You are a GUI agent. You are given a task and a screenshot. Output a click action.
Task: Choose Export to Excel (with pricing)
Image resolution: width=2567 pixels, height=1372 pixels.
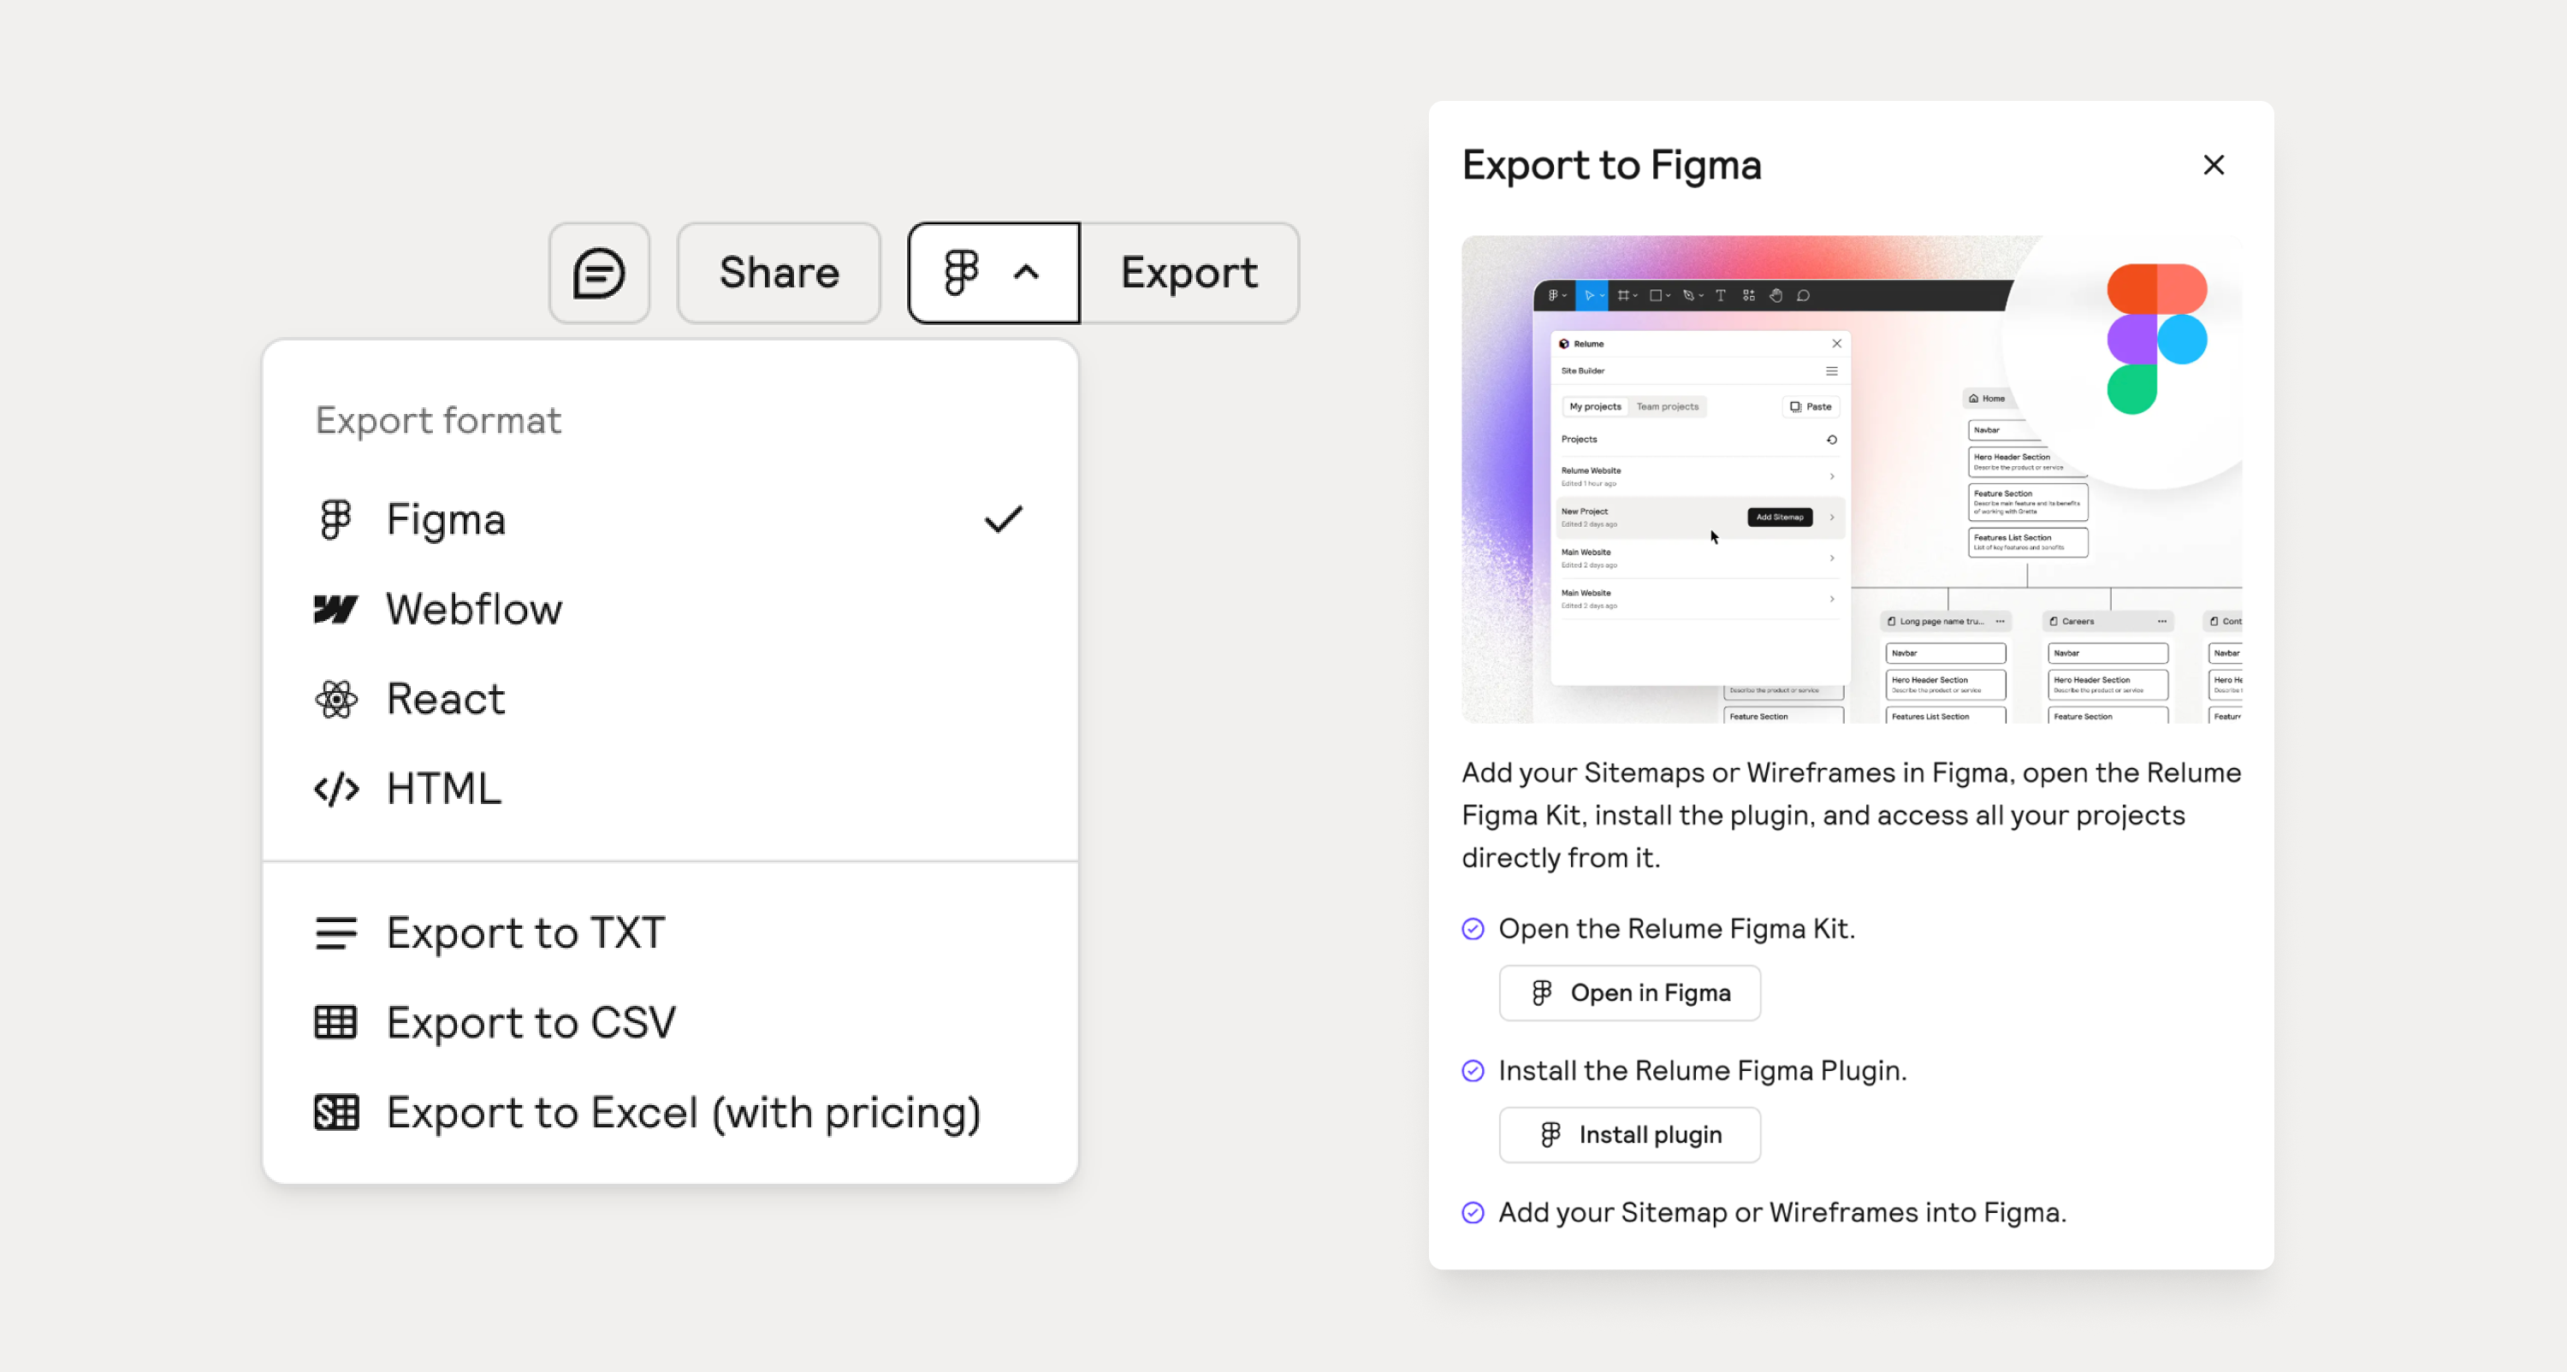[x=670, y=1112]
